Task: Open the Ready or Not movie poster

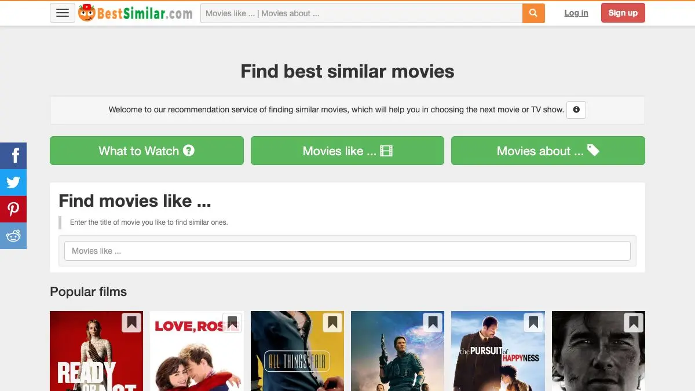Action: [96, 351]
